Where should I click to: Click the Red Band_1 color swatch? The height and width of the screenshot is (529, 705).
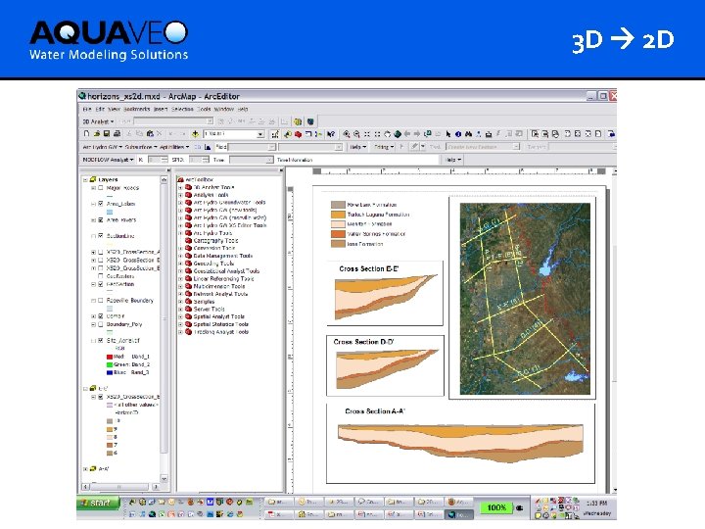(x=110, y=357)
